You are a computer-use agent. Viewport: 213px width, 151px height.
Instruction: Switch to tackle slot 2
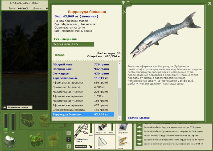click(x=69, y=140)
